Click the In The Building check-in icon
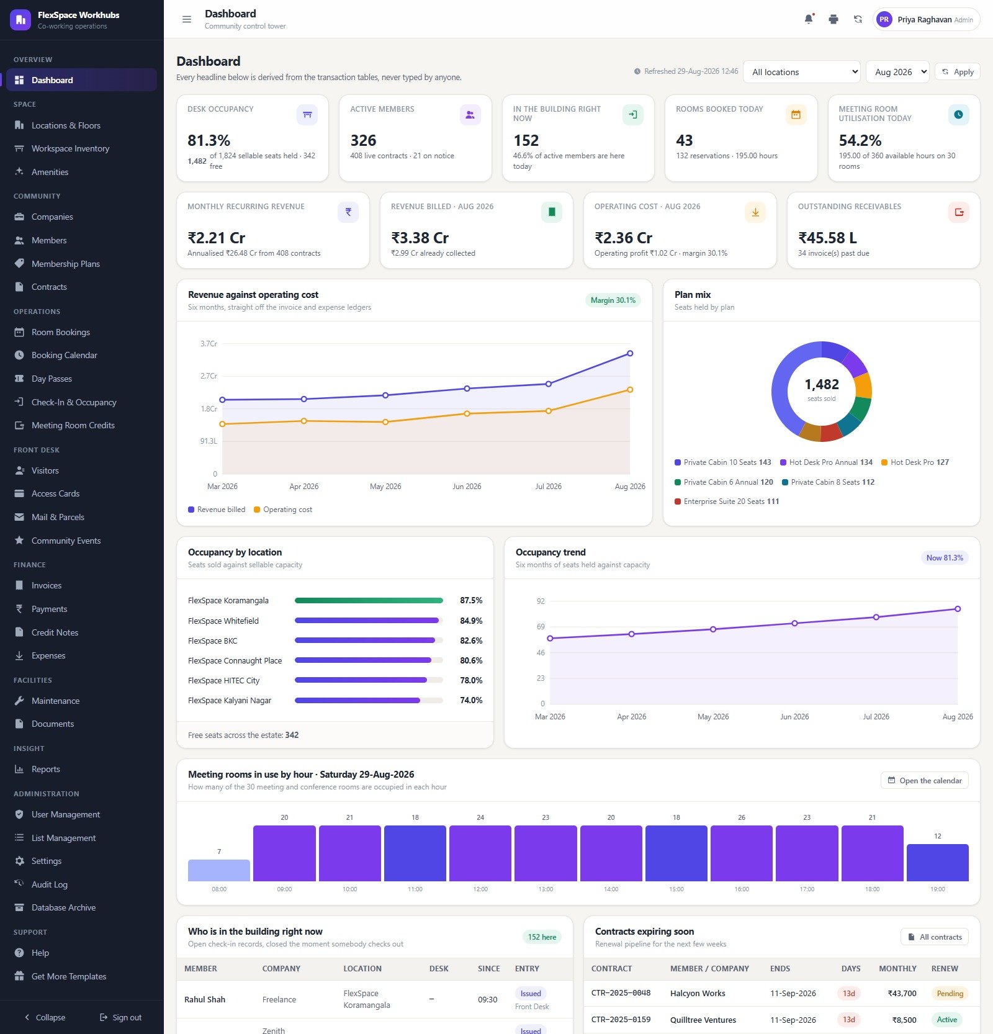 [632, 115]
